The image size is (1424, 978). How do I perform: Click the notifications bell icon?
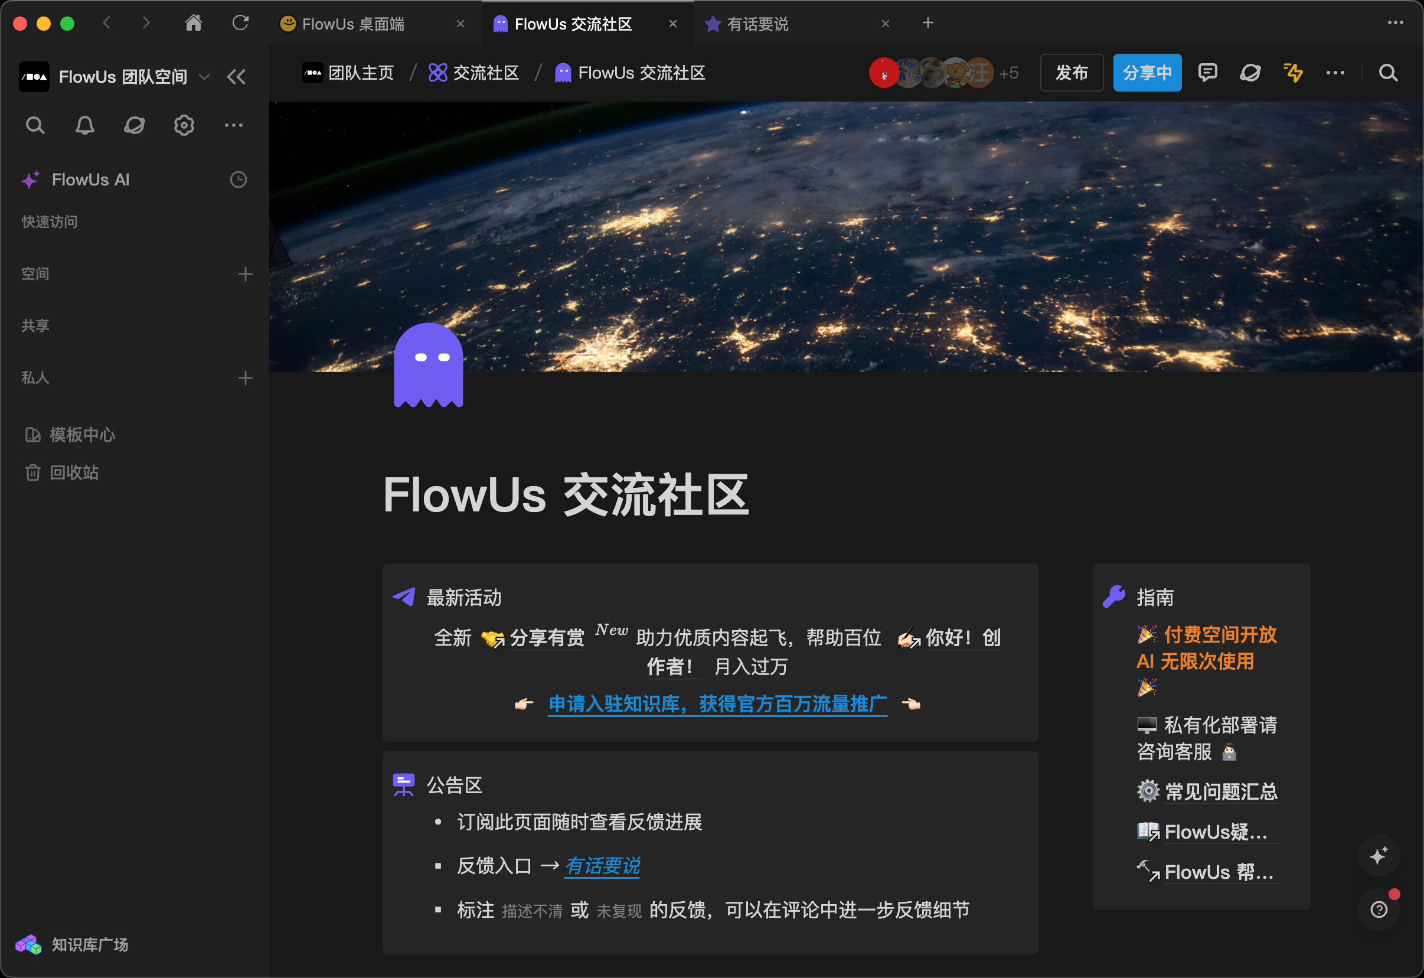[84, 126]
